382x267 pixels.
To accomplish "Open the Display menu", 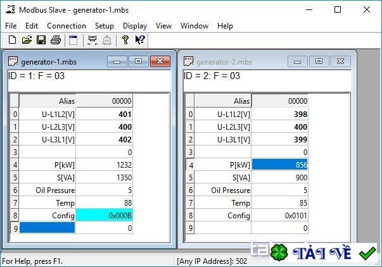I will click(x=135, y=26).
